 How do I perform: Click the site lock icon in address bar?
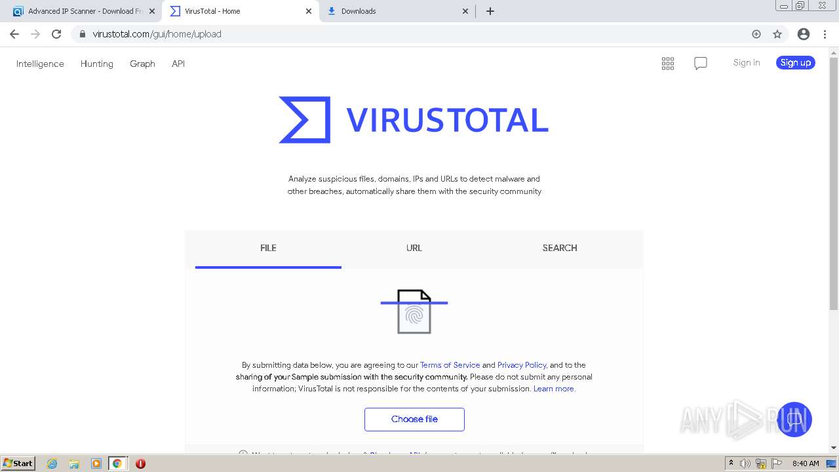coord(83,34)
